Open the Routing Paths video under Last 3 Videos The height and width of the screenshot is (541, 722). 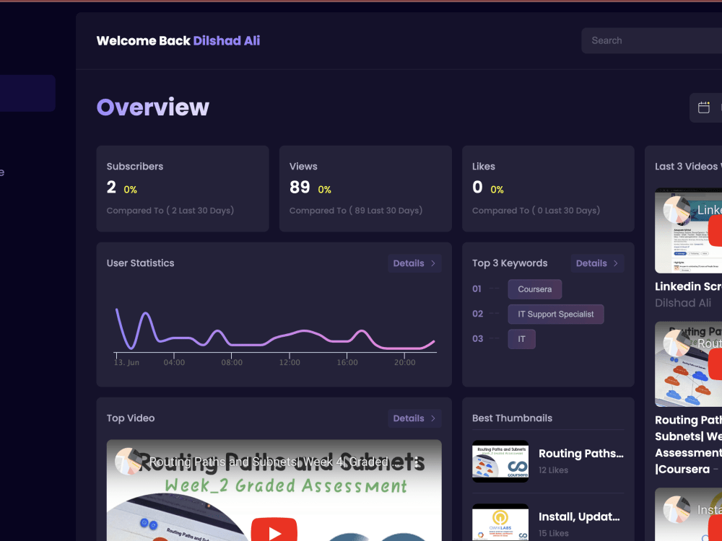pyautogui.click(x=688, y=364)
